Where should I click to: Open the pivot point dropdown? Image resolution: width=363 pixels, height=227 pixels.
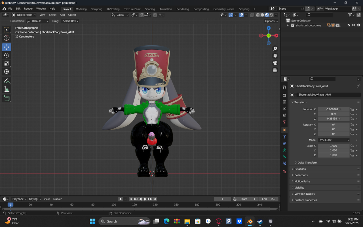point(134,15)
